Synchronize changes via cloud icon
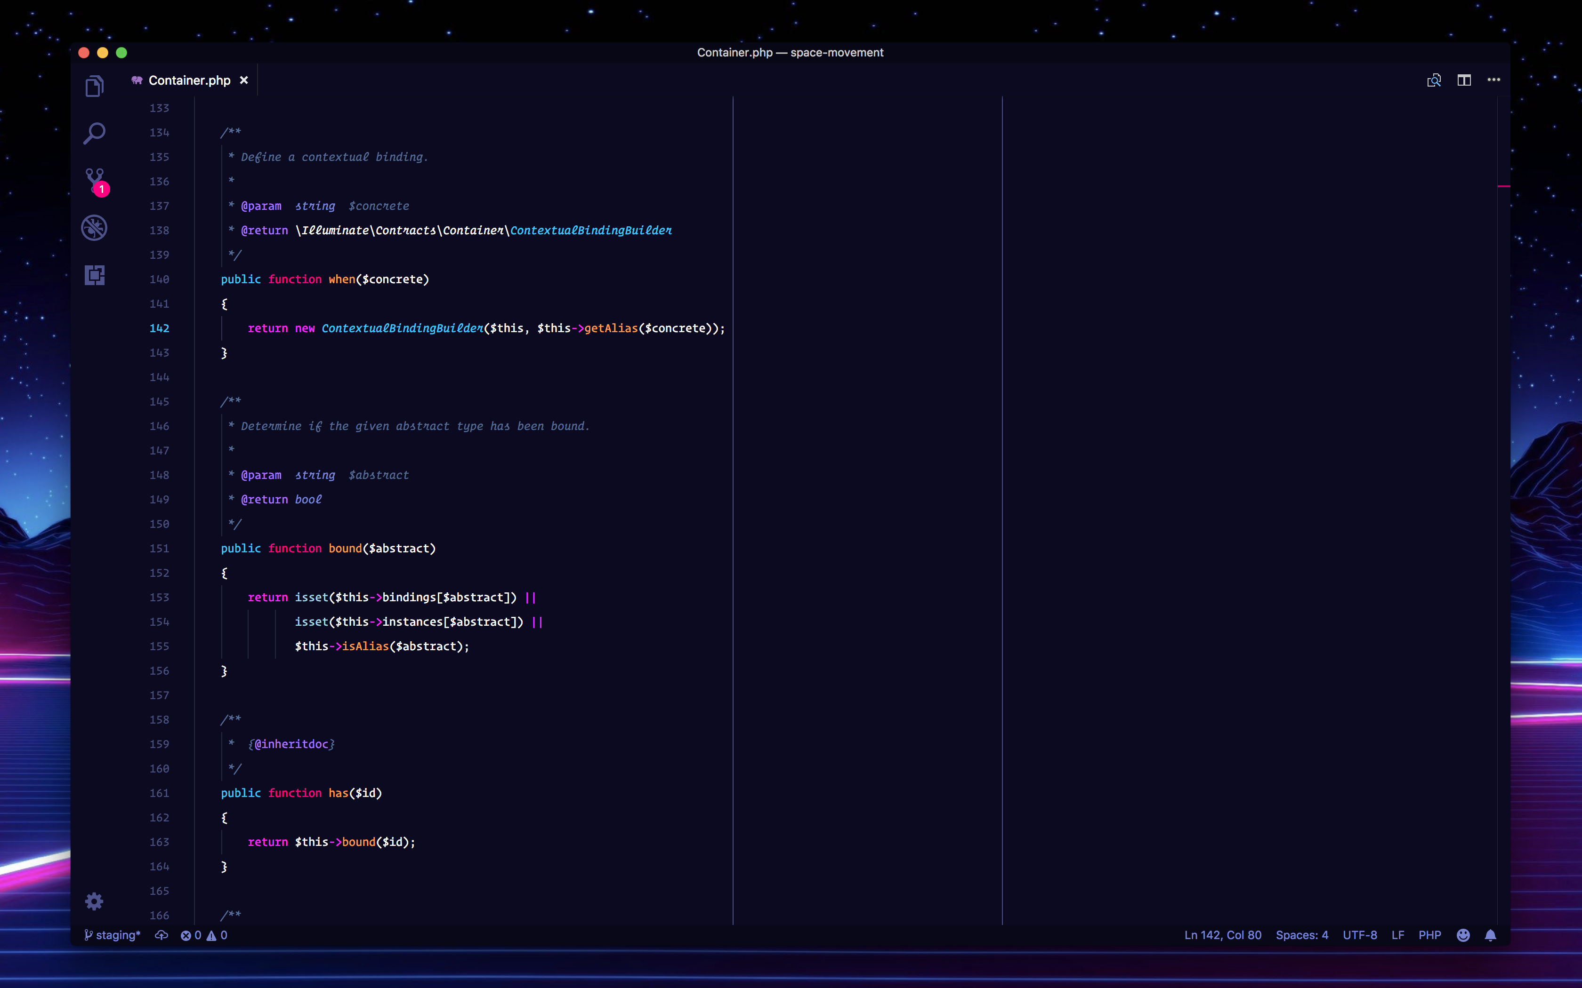The image size is (1582, 988). tap(161, 935)
